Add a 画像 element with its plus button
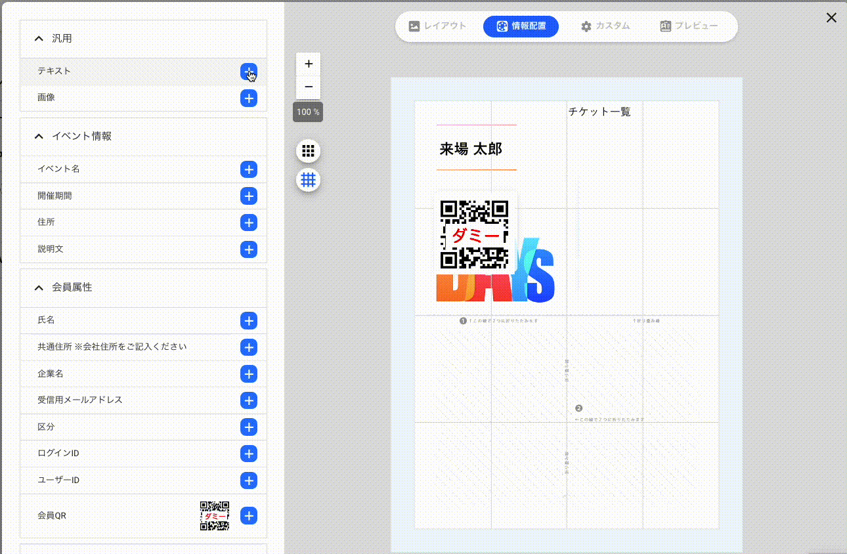Screen dimensions: 847x554 coord(248,98)
